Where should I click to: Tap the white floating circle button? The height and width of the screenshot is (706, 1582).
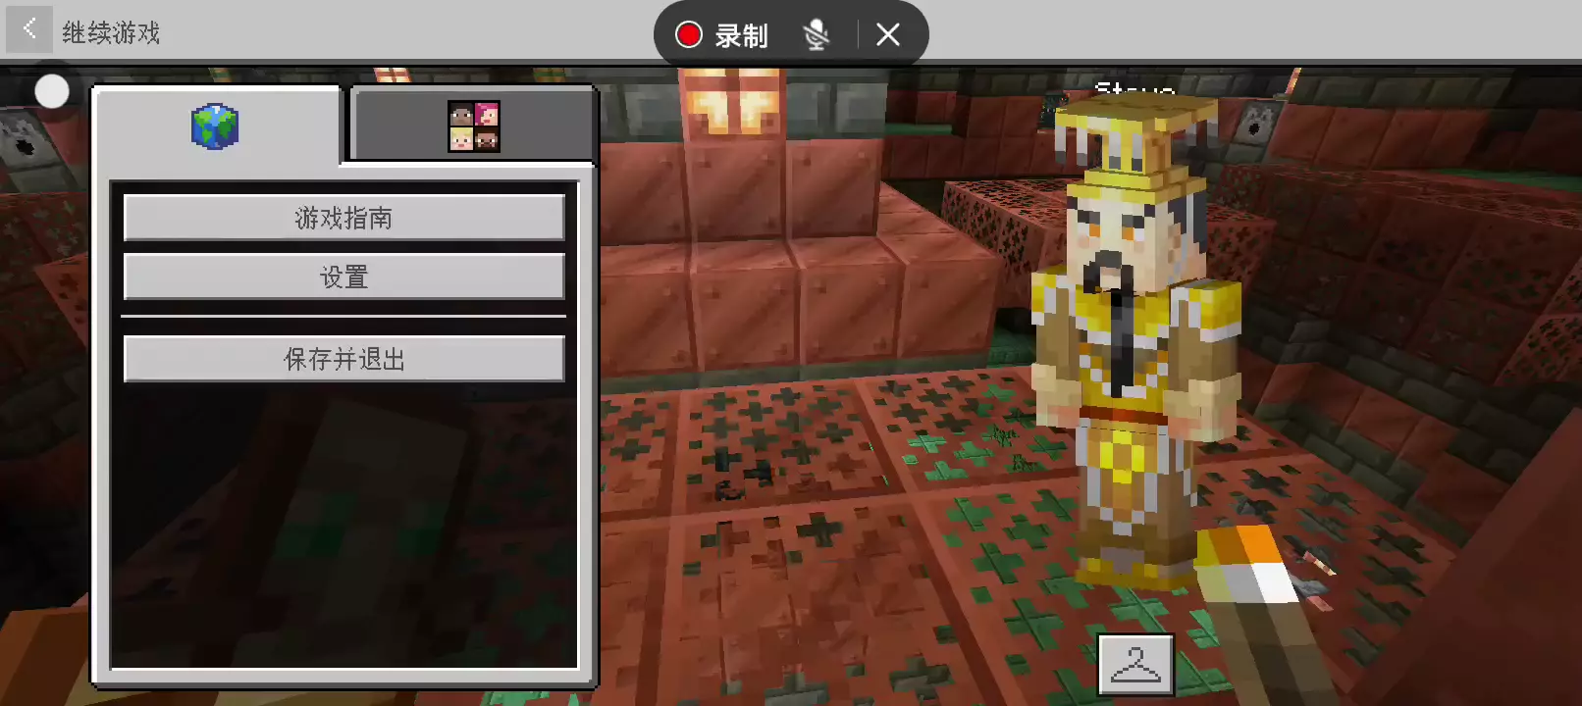[x=52, y=91]
